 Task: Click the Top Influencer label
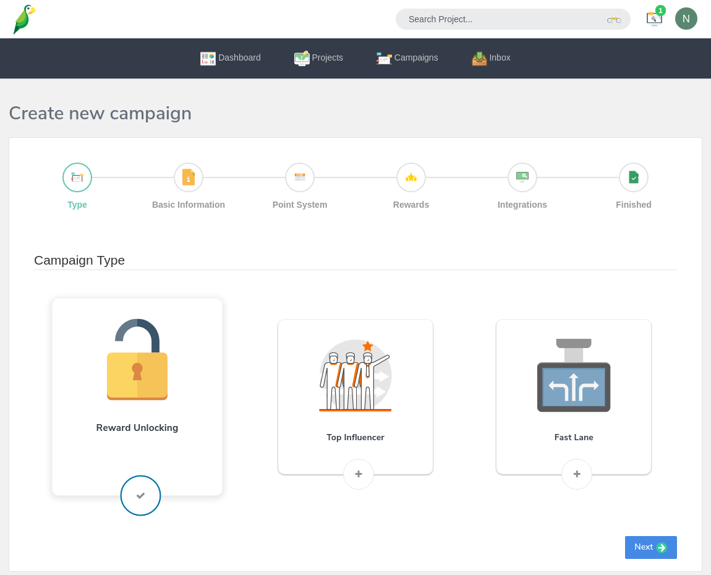pos(355,437)
